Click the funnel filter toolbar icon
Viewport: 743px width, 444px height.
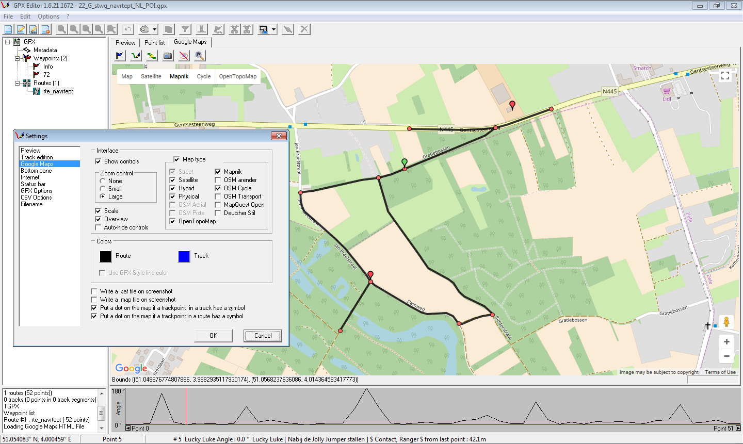coord(185,29)
